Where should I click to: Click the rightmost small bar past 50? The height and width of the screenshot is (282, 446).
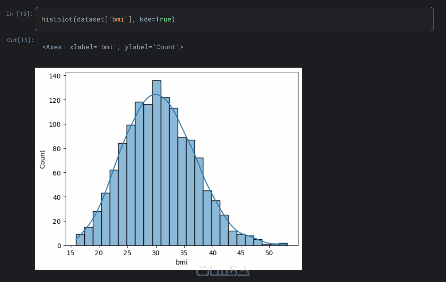point(283,244)
